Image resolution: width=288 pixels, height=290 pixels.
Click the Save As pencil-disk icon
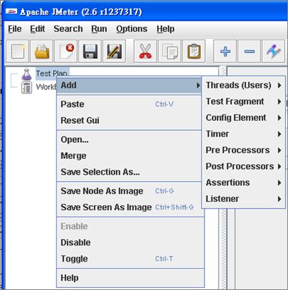click(115, 51)
